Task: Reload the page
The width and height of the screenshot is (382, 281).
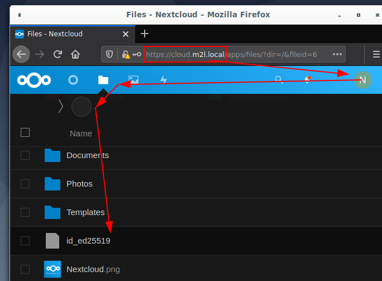Action: pos(58,54)
